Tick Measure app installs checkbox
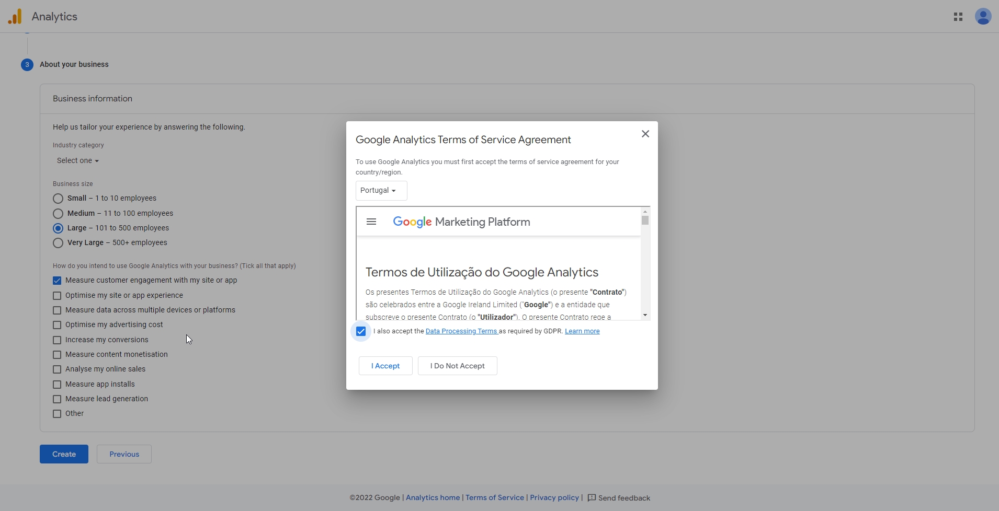 click(x=57, y=385)
